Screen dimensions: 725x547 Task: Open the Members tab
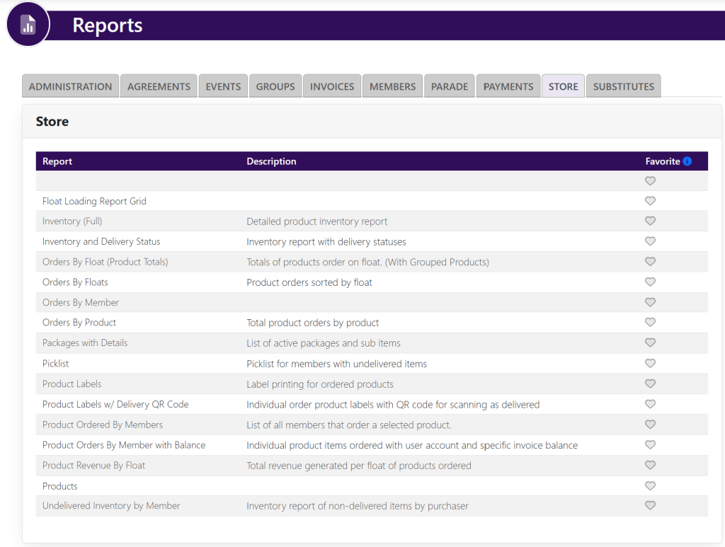(392, 86)
